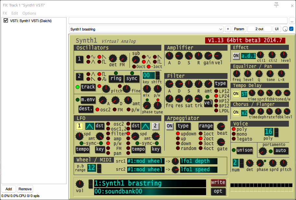Open the Edit menu
296x200 pixels.
coord(15,13)
